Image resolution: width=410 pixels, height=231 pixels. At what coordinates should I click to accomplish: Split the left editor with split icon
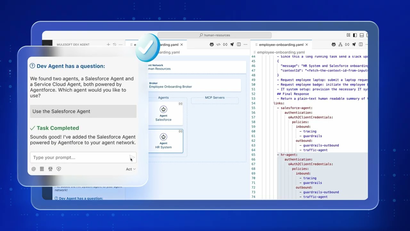click(x=239, y=45)
